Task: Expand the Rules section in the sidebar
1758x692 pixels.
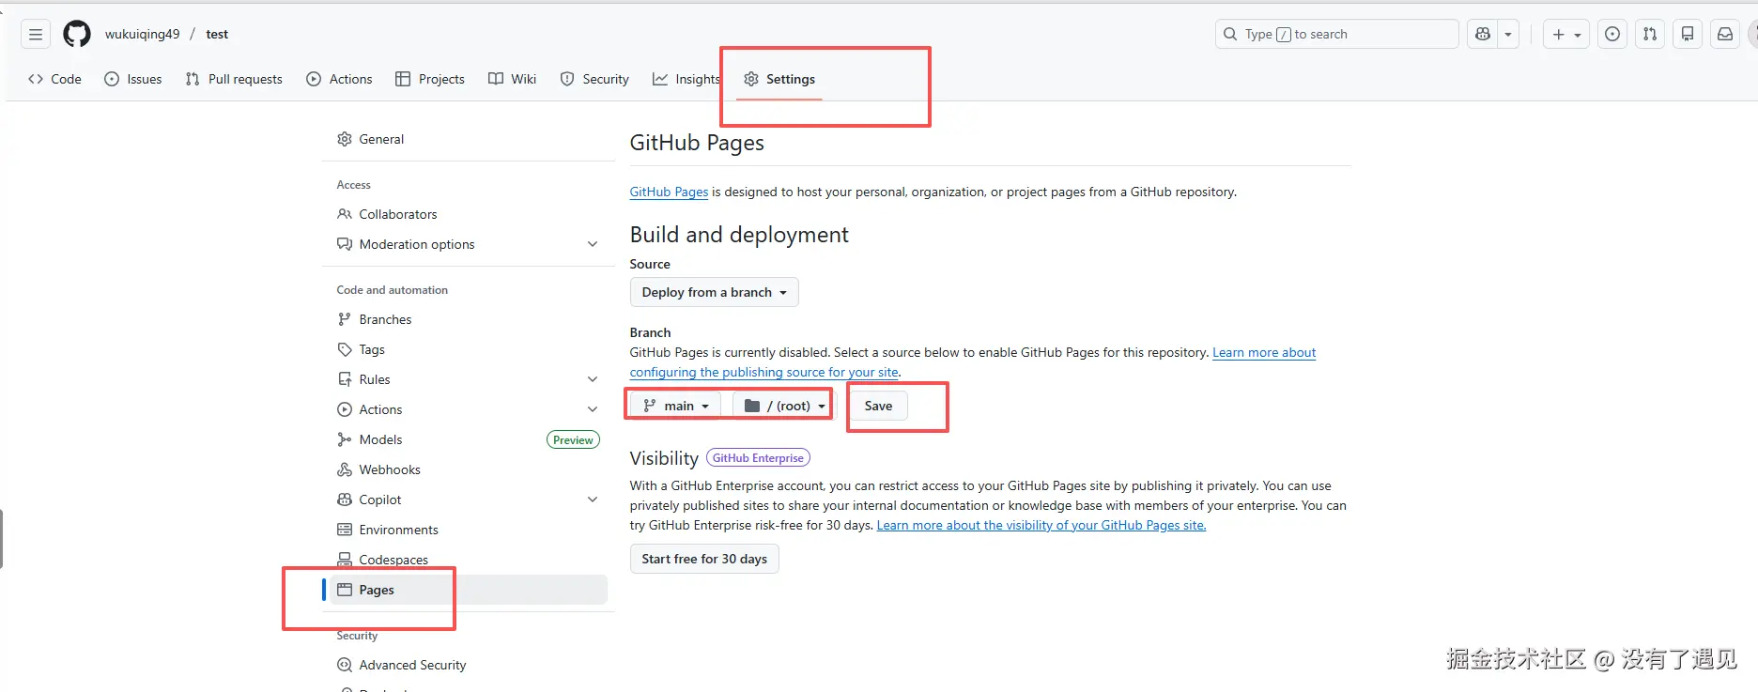Action: pyautogui.click(x=592, y=379)
